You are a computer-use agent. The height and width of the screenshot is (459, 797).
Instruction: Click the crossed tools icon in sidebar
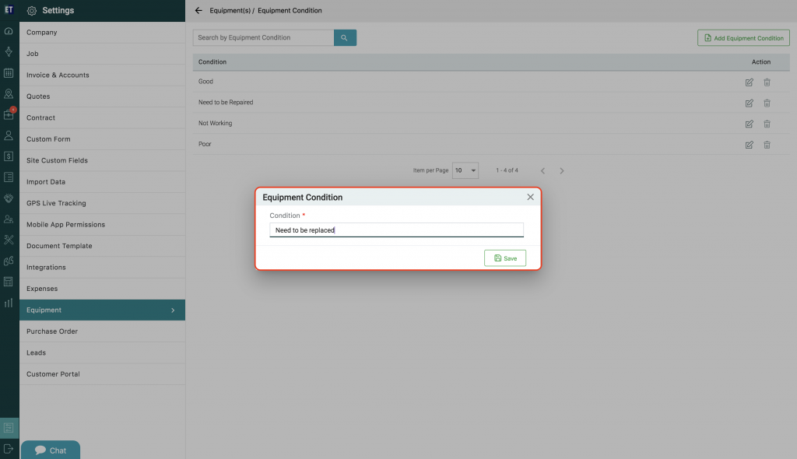[9, 240]
